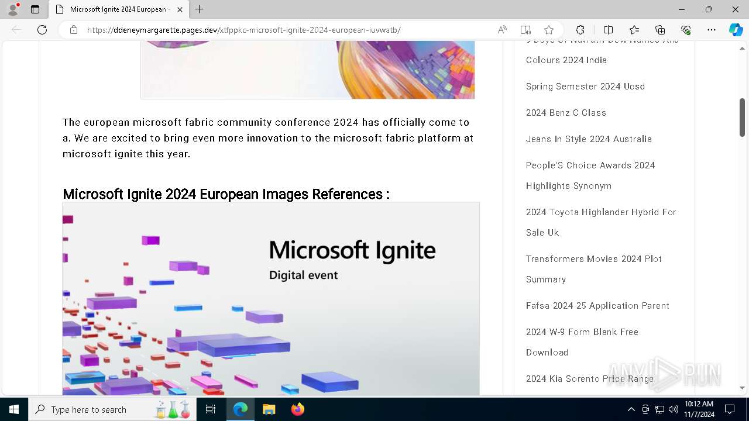Image resolution: width=749 pixels, height=421 pixels.
Task: Open 'Jeans In Style 2024 Australia' link
Action: (589, 139)
